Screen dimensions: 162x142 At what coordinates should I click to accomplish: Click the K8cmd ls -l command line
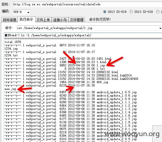click(48, 35)
